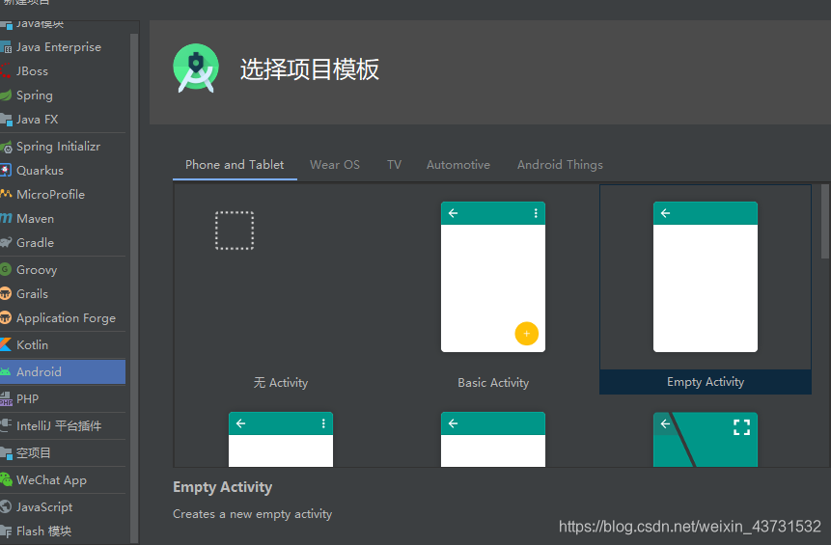Choose Maven project type
Image resolution: width=831 pixels, height=545 pixels.
point(63,218)
